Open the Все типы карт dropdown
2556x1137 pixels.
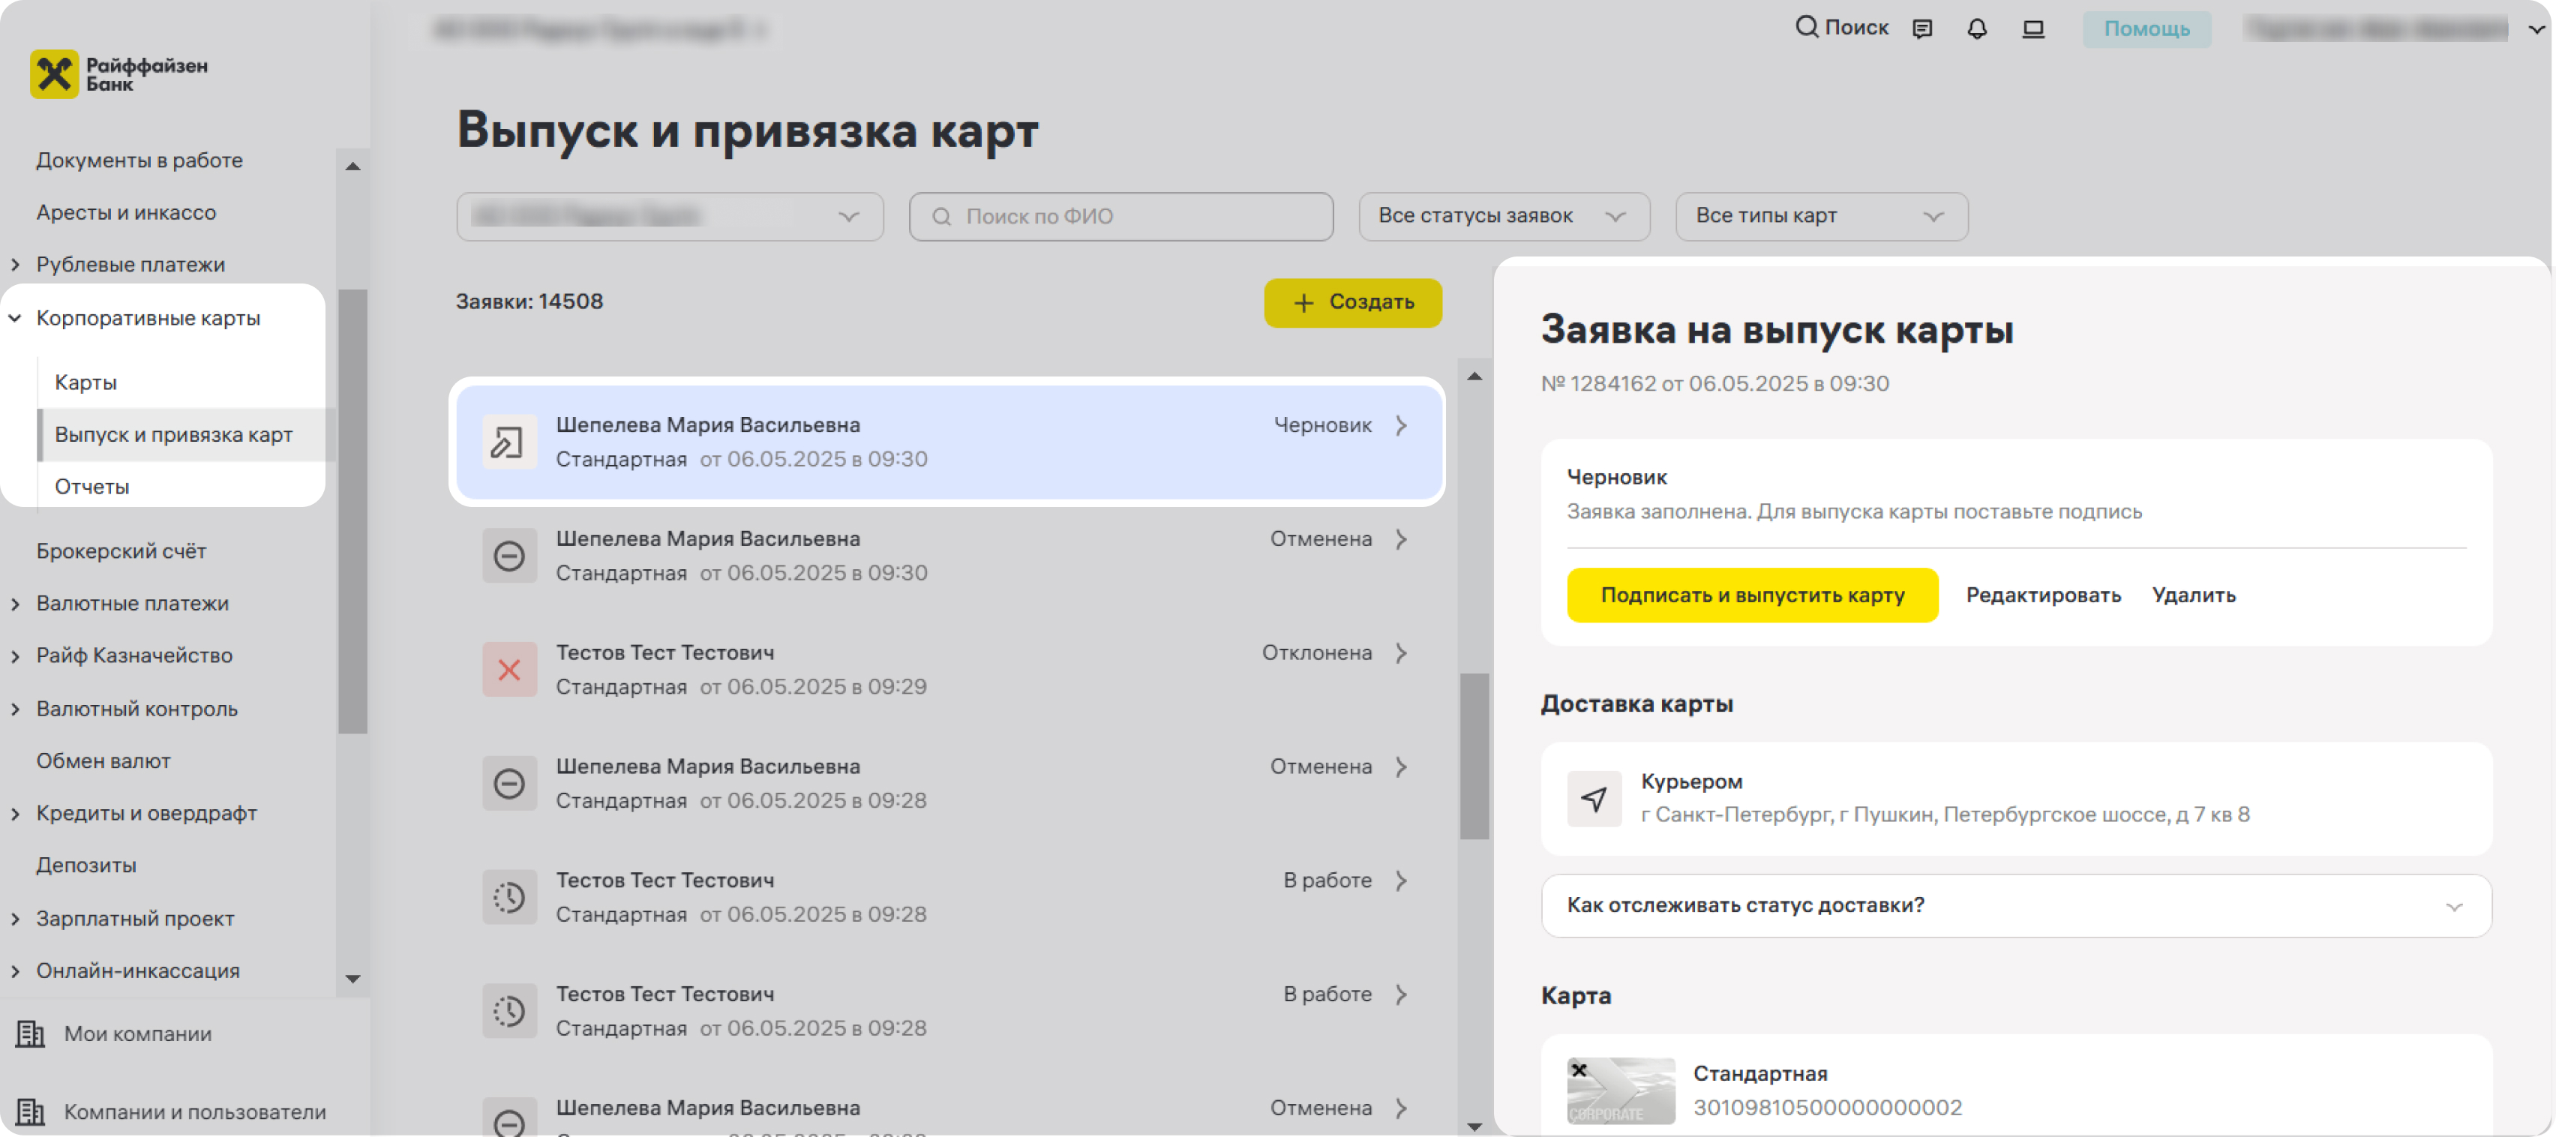(x=1821, y=216)
